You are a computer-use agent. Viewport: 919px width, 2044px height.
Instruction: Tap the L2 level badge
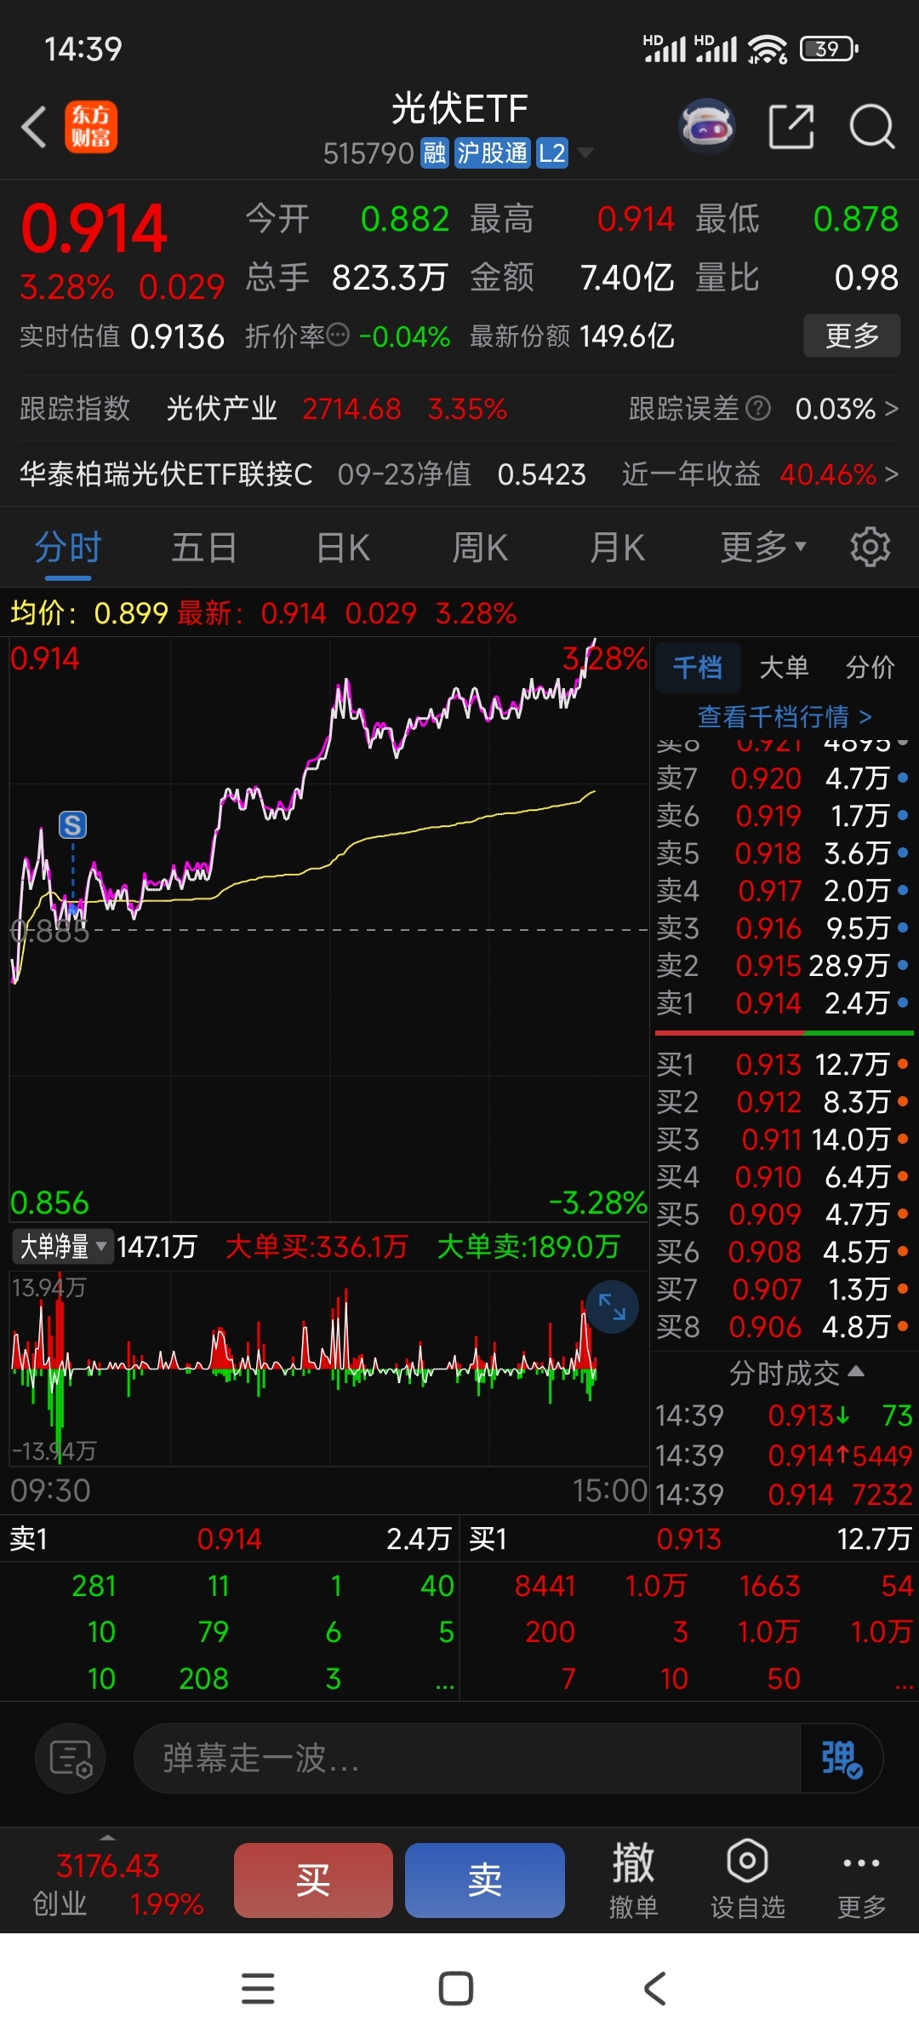[x=551, y=153]
